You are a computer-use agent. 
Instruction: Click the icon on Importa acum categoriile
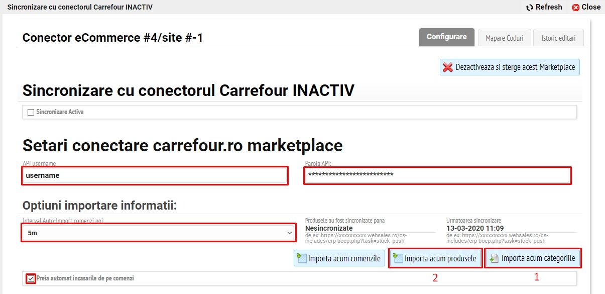[494, 258]
